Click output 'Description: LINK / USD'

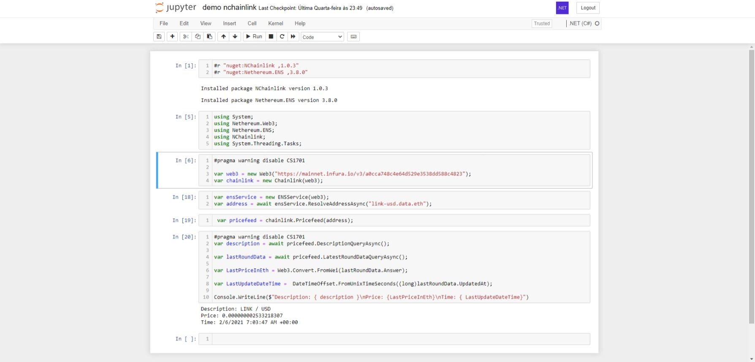coord(236,309)
